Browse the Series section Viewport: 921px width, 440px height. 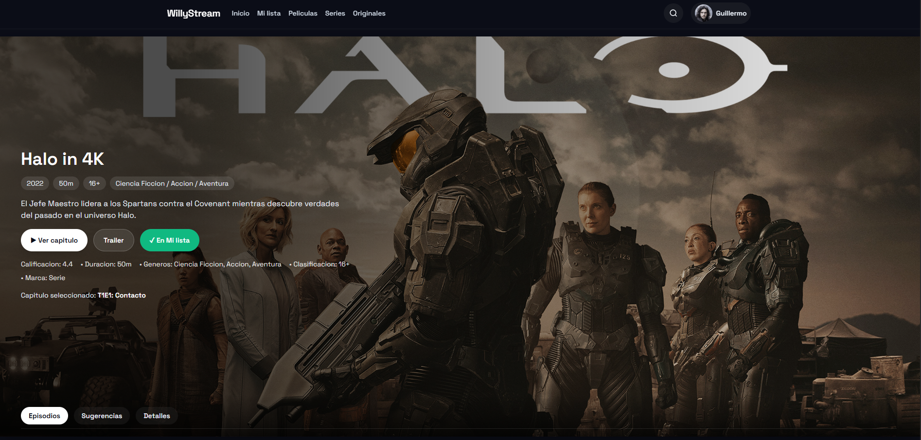[x=335, y=13]
